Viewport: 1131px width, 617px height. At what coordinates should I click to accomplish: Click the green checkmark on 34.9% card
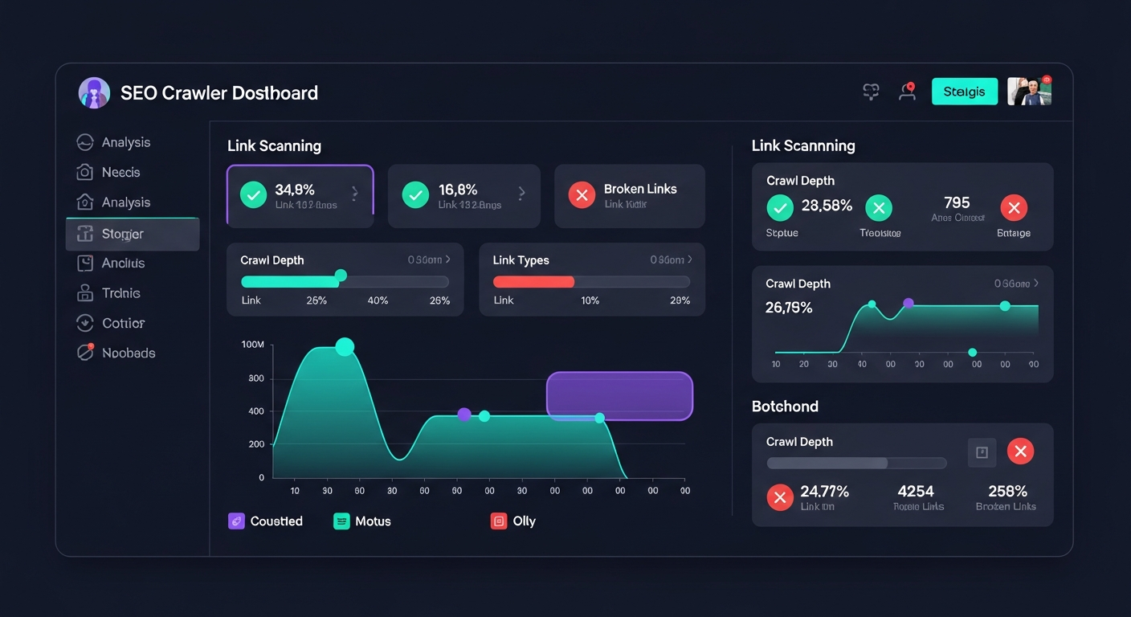(253, 194)
